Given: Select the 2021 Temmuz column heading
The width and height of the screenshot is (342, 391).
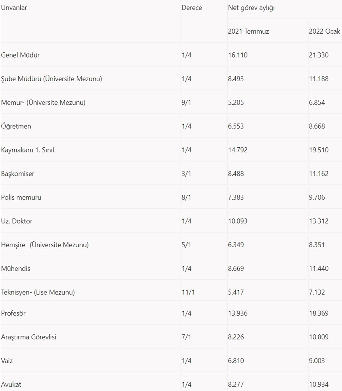Looking at the screenshot, I should point(248,31).
